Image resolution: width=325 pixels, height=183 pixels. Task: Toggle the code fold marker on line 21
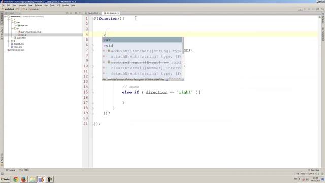[x=93, y=124]
